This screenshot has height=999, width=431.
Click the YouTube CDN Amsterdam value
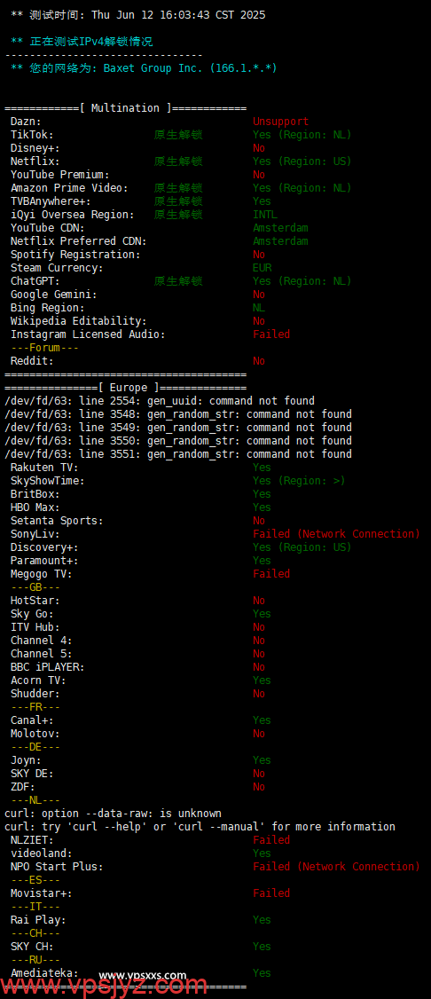point(281,228)
